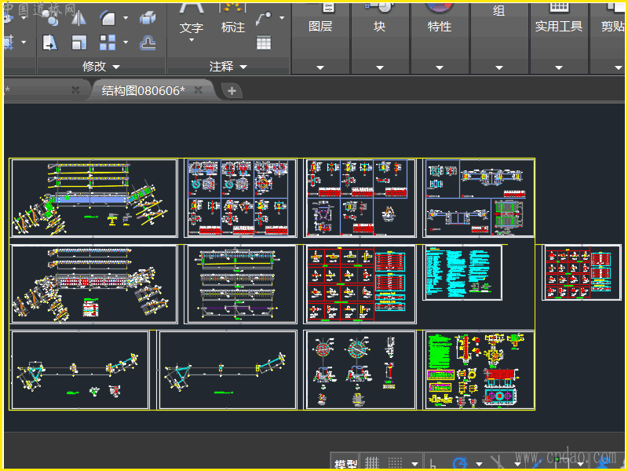Image resolution: width=628 pixels, height=471 pixels.
Task: Open the 图层 panel dropdown arrow
Action: coord(320,68)
